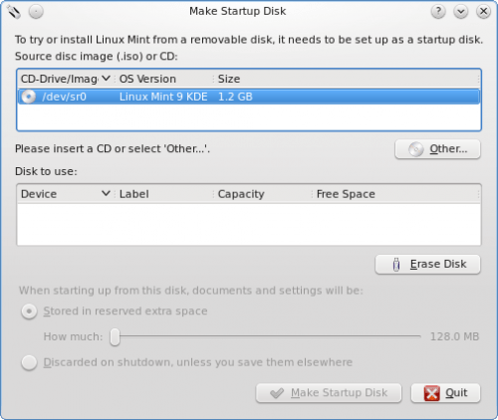Select the /dev/sr0 source entry
Screen dimensions: 498x420
(249, 97)
